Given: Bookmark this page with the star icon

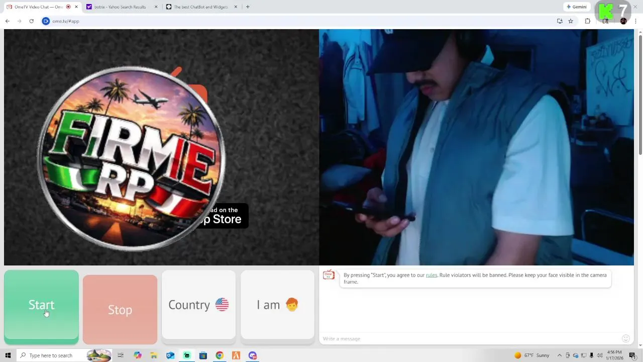Looking at the screenshot, I should [x=571, y=21].
